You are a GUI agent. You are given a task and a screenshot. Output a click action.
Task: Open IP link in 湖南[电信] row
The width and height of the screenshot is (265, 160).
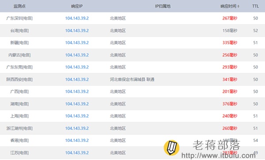tap(77, 104)
